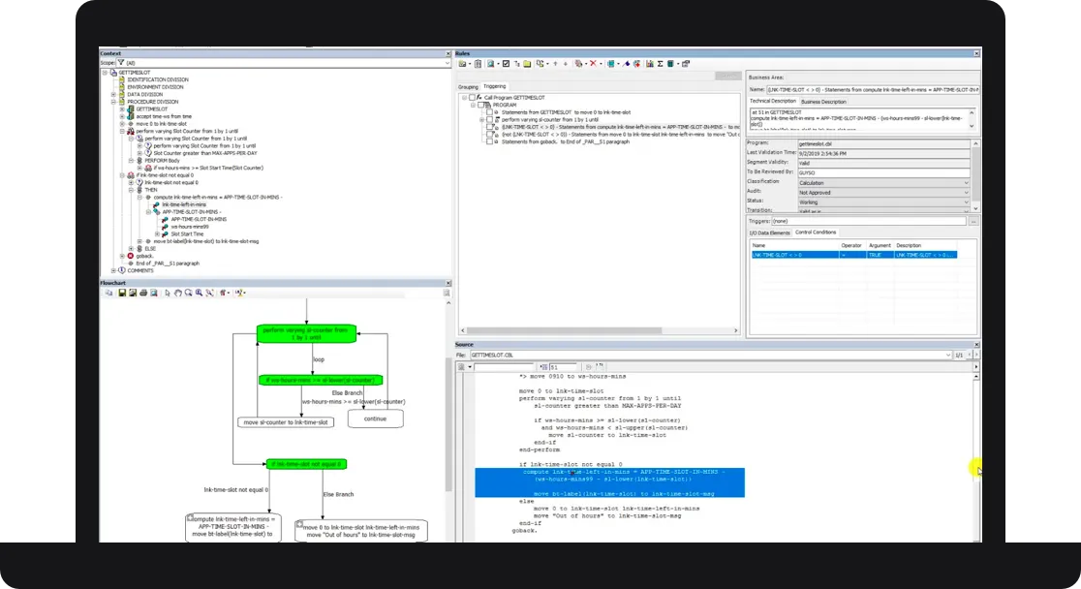Viewport: 1081px width, 589px height.
Task: Click the move-up arrow icon in Rules toolbar
Action: pos(555,63)
